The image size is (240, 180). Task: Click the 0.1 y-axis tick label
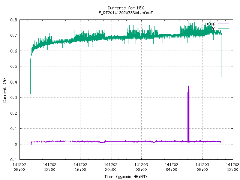[13, 129]
